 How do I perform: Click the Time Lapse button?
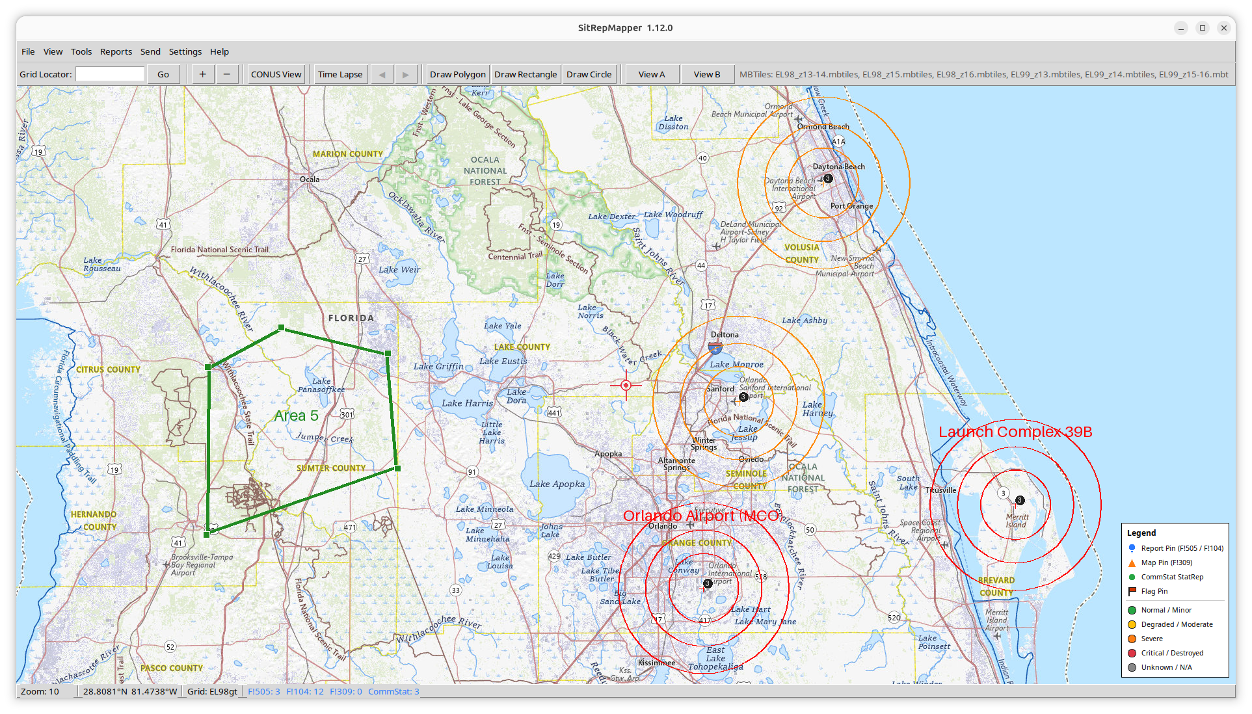pyautogui.click(x=340, y=74)
